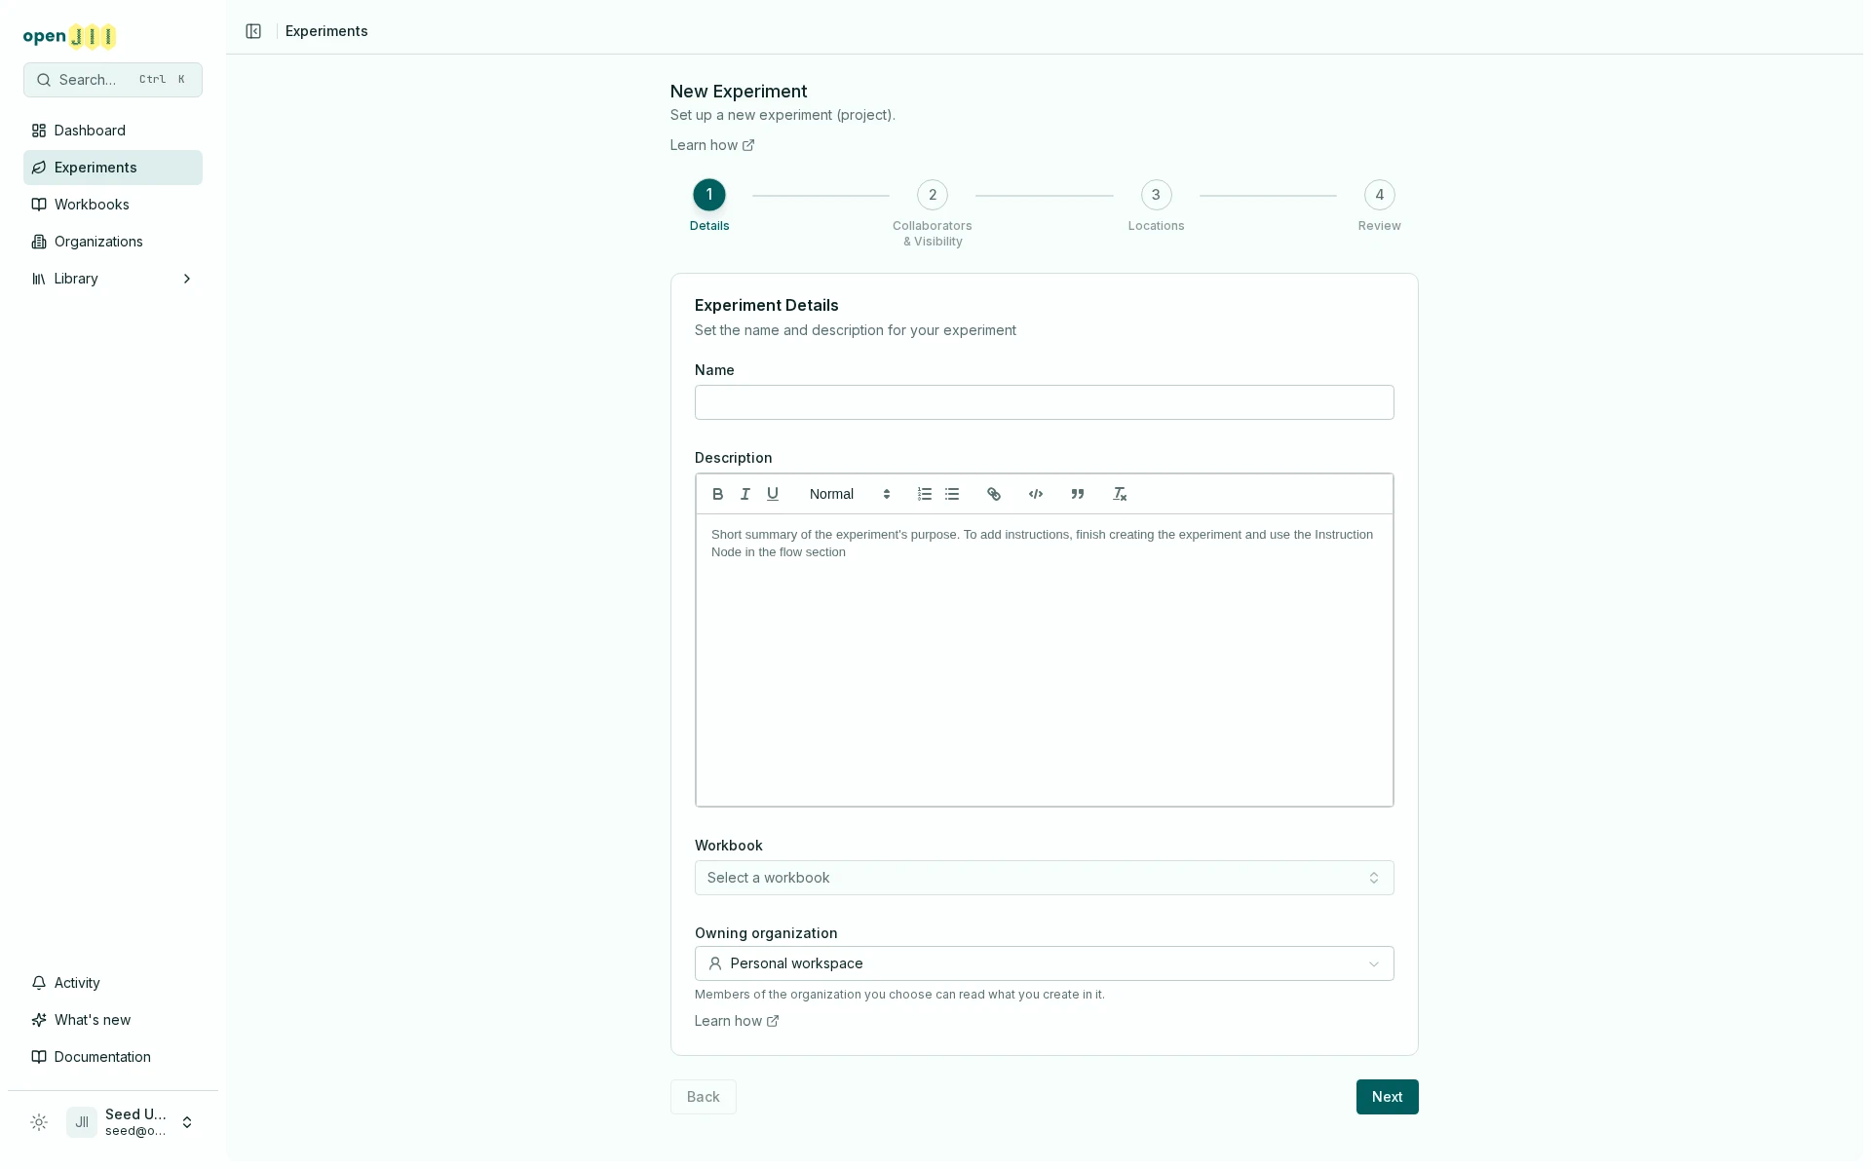The image size is (1871, 1169).
Task: Insert a hyperlink in the description
Action: (994, 494)
